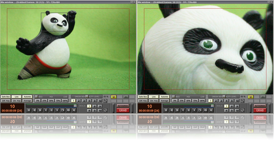The width and height of the screenshot is (274, 142).
Task: Play in reverse in right Mix window
Action: [x=183, y=110]
